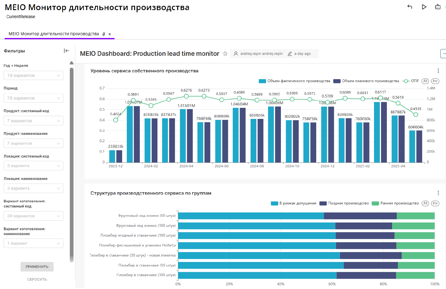Click the СБРОСИТЬ reset button
This screenshot has height=289, width=446.
tap(37, 279)
